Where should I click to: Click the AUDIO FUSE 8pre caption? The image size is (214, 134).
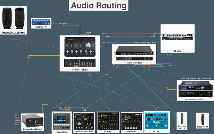(x=134, y=63)
